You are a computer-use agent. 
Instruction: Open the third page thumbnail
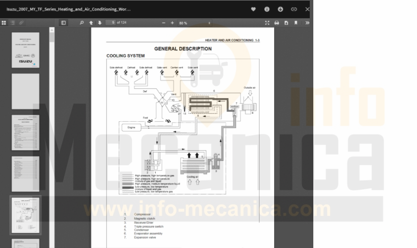click(x=25, y=132)
